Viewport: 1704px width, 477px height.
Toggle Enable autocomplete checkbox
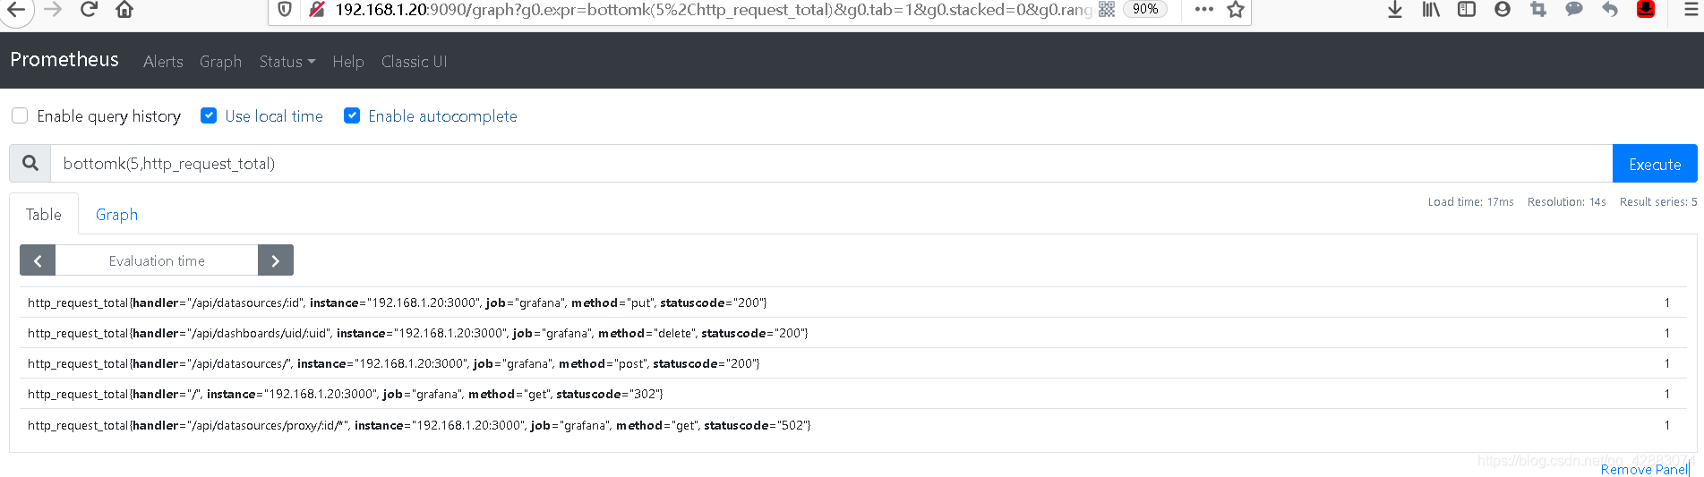[x=352, y=115]
